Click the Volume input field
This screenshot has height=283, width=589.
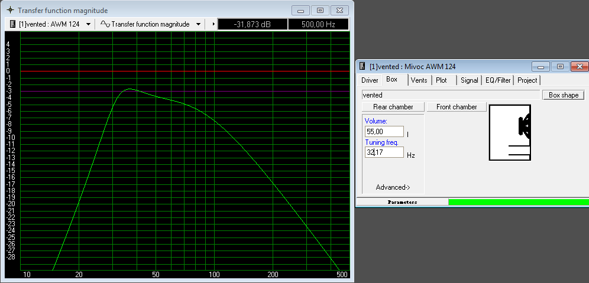(384, 132)
